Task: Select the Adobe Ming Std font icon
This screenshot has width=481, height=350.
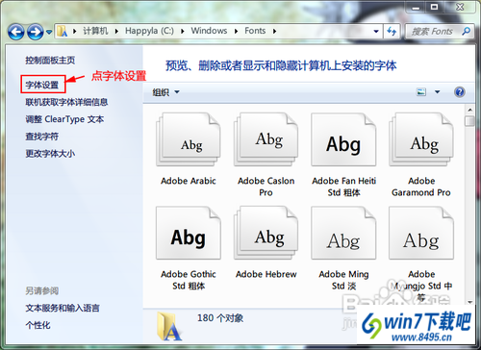Action: tap(343, 233)
